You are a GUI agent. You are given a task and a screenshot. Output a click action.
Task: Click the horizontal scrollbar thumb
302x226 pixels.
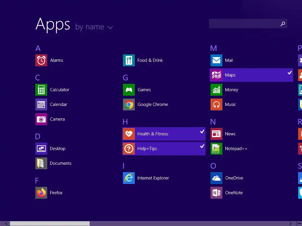point(50,224)
